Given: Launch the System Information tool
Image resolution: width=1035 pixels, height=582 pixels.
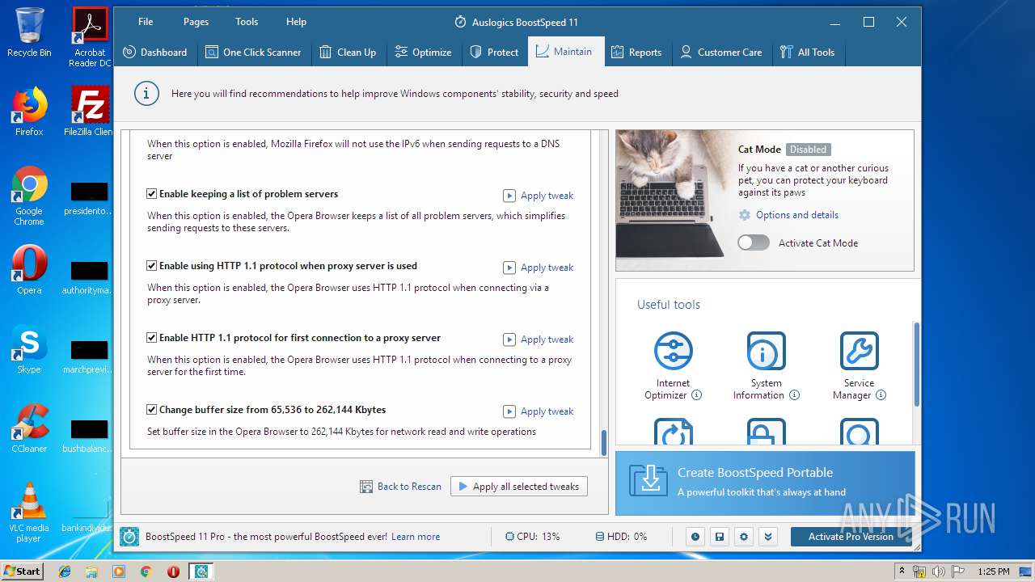Looking at the screenshot, I should tap(766, 351).
